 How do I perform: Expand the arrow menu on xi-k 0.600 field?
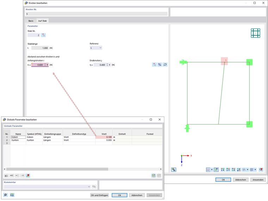tap(48, 65)
